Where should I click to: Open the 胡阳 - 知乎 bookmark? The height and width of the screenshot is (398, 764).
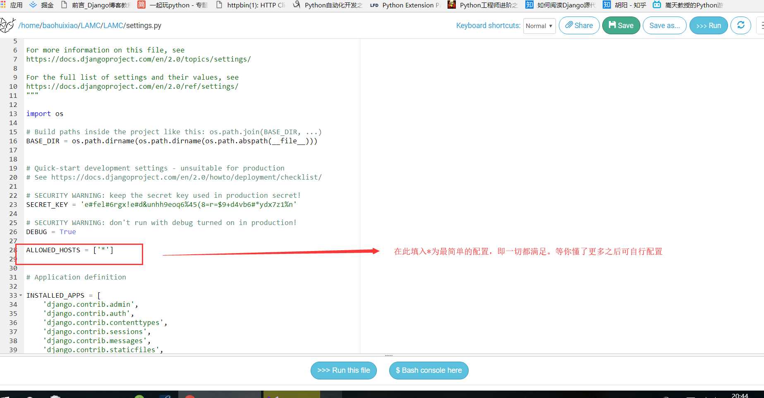point(624,5)
